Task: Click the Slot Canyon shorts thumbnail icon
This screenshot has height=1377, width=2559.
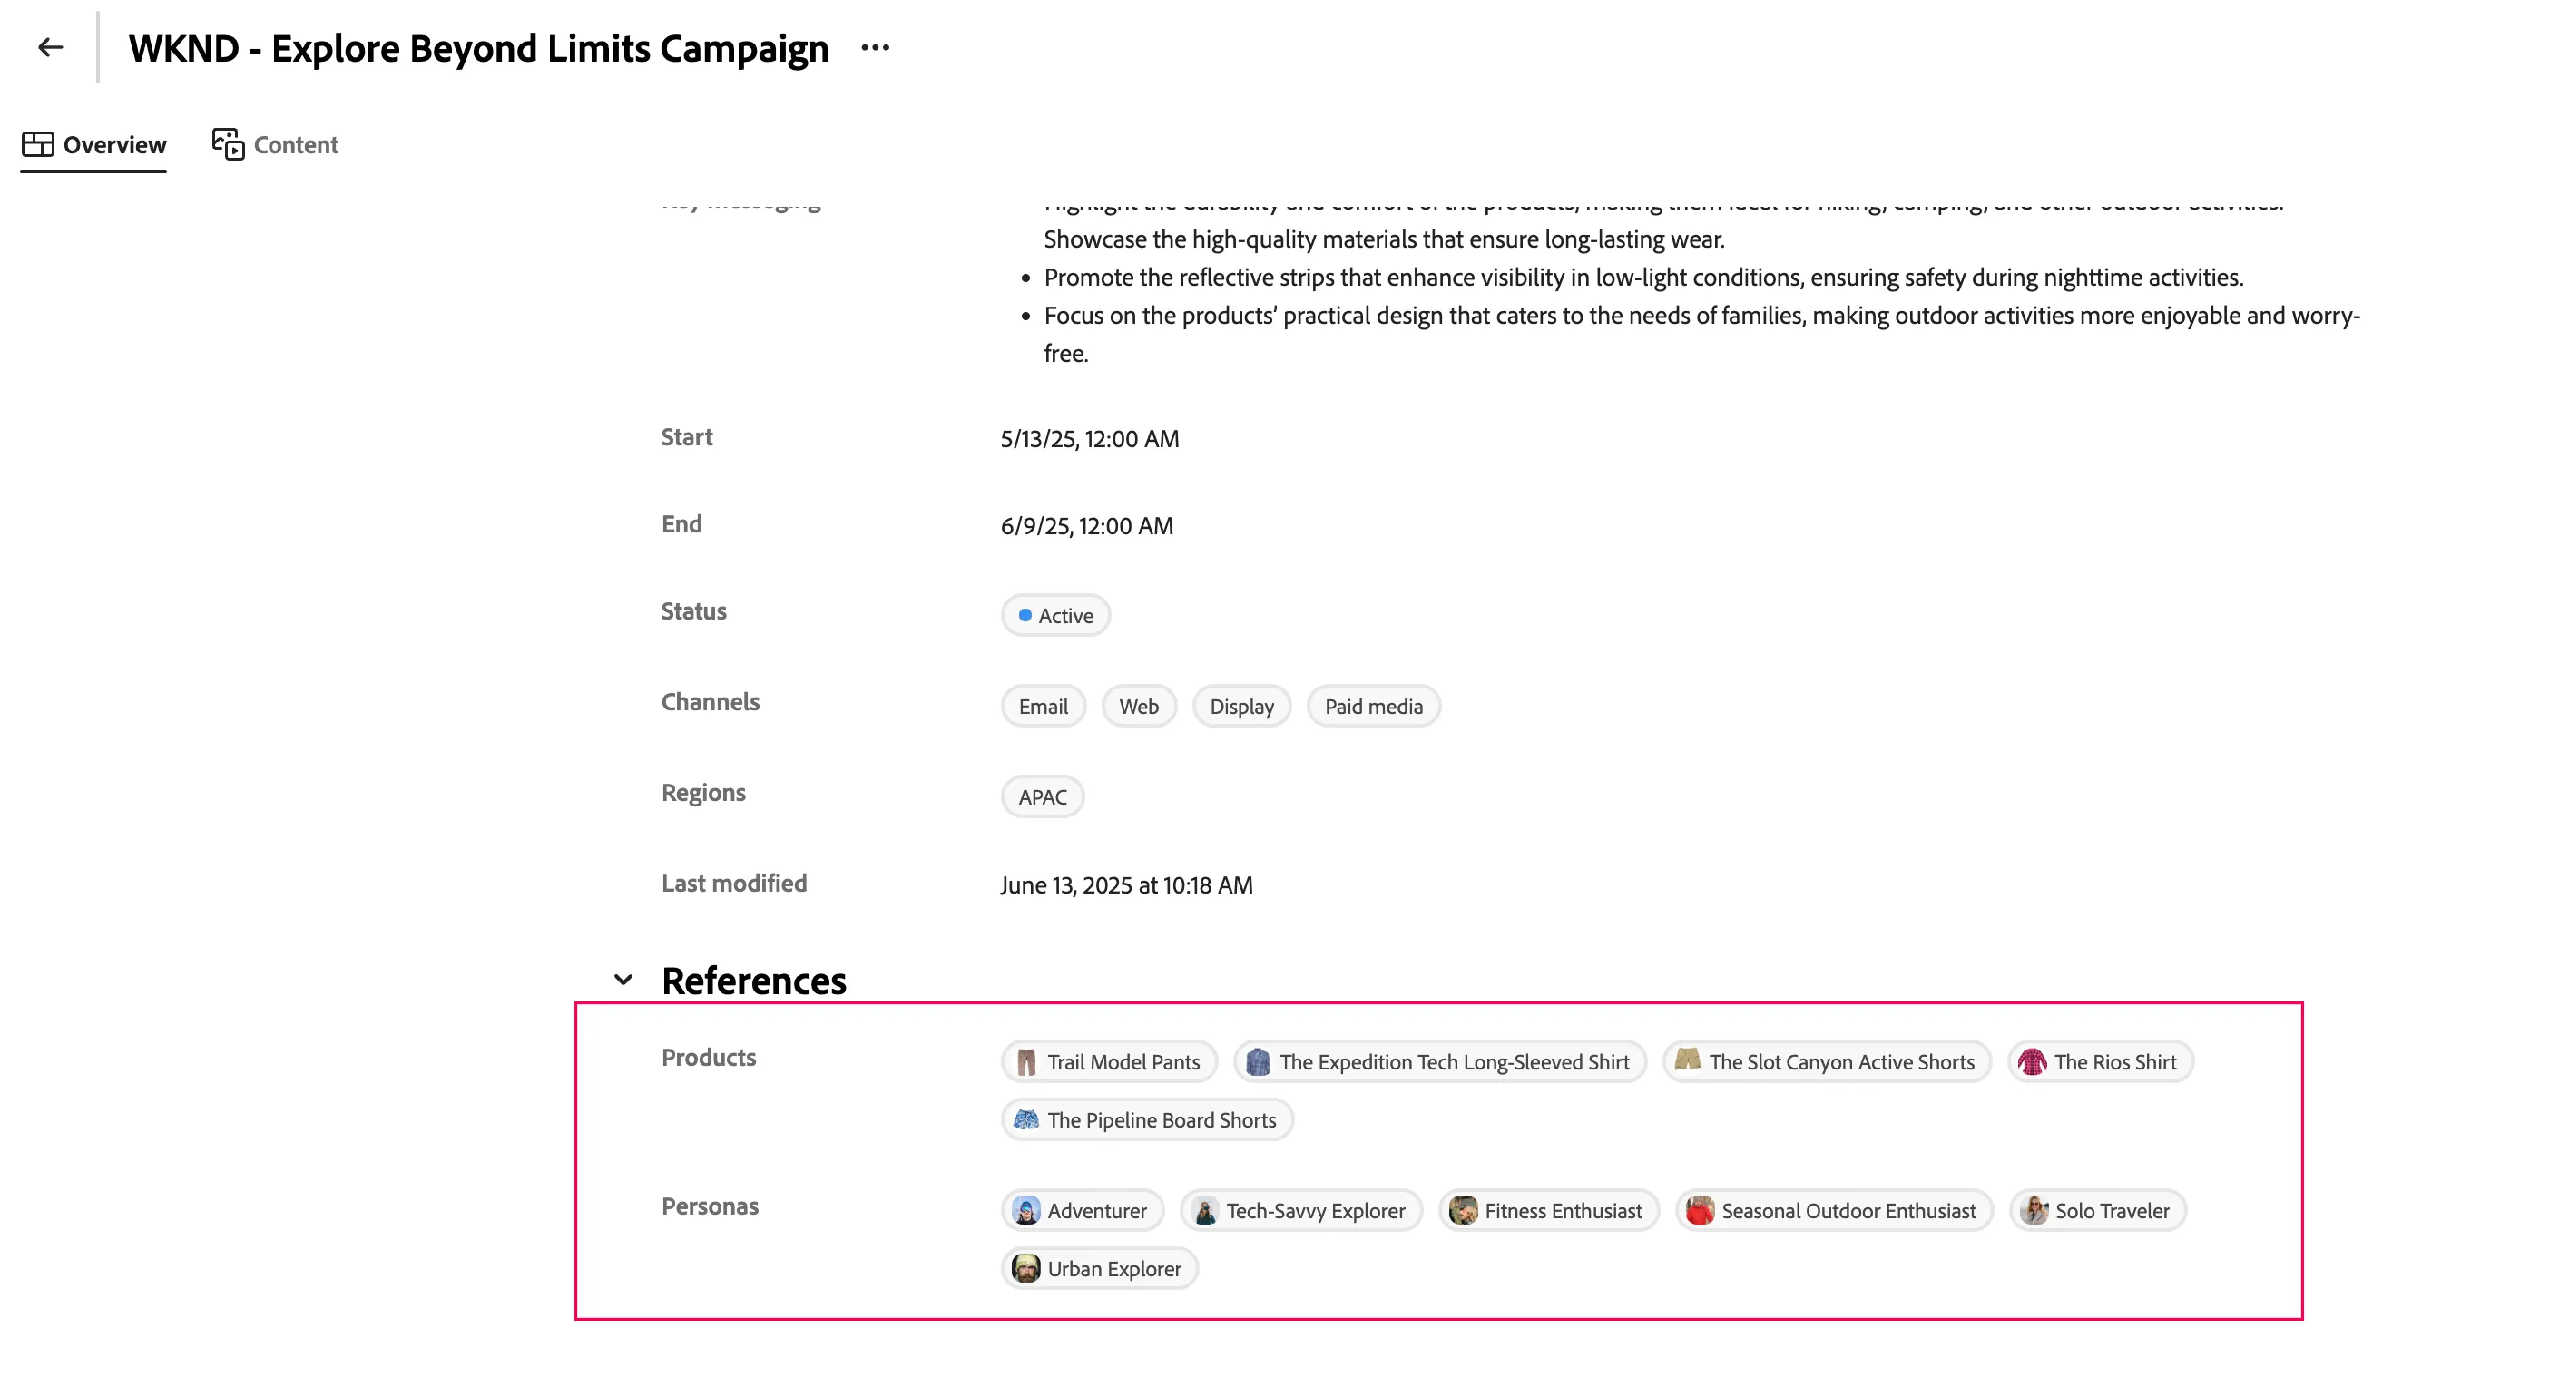Action: [1688, 1060]
